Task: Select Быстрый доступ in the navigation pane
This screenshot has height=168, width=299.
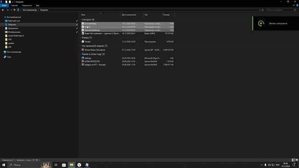Action: coord(14,17)
